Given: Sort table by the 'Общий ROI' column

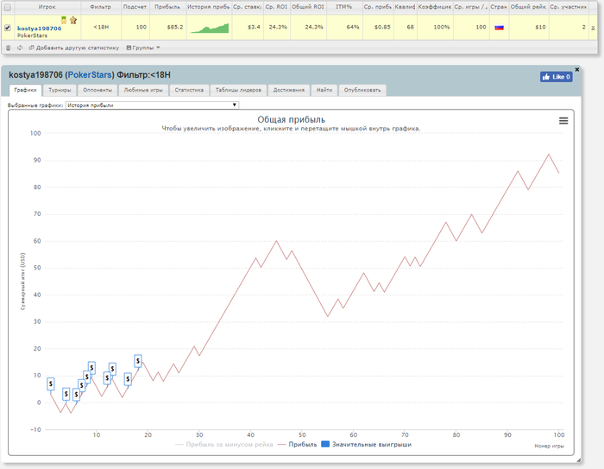Looking at the screenshot, I should click(308, 7).
